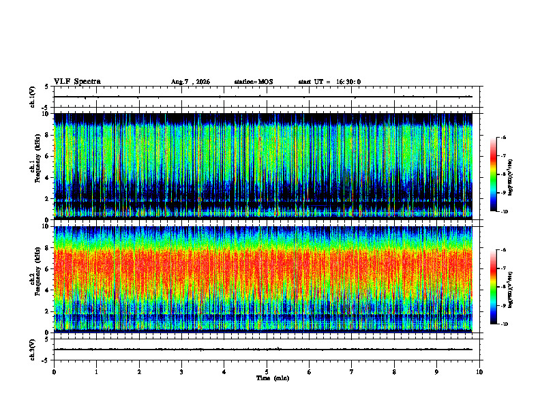The image size is (540, 417).
Task: Click time axis tick label "8"
Action: pyautogui.click(x=394, y=372)
